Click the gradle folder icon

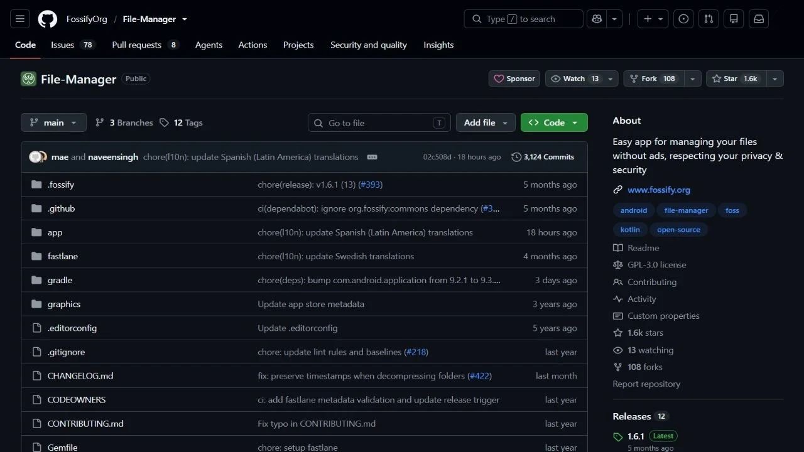click(36, 280)
